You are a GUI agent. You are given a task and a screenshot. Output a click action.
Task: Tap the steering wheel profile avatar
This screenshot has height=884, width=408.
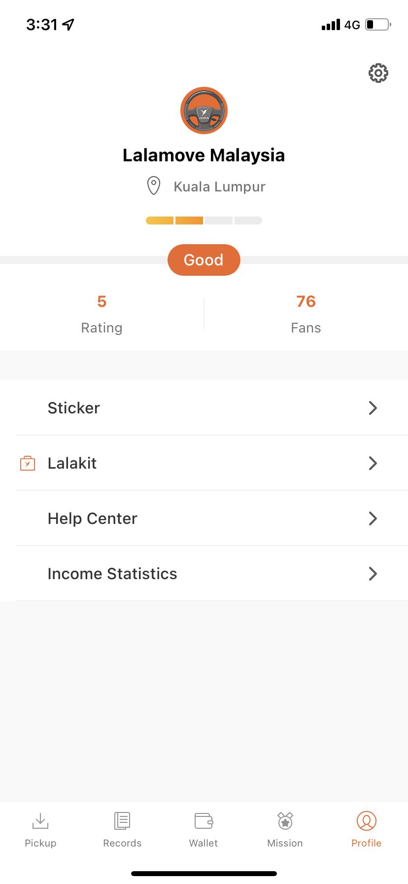pos(204,110)
